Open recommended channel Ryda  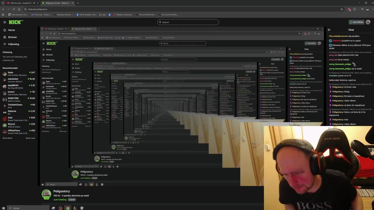coord(19,74)
